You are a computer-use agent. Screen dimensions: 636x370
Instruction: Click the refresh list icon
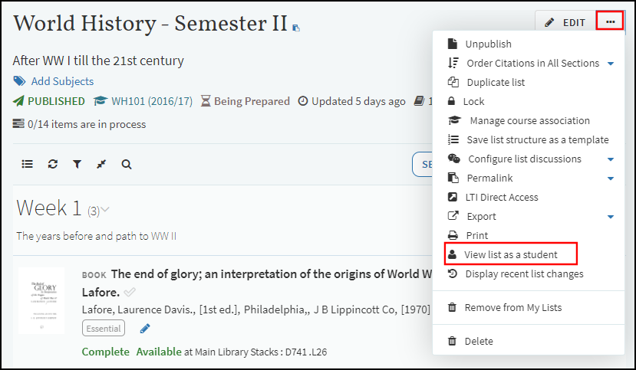click(x=52, y=164)
